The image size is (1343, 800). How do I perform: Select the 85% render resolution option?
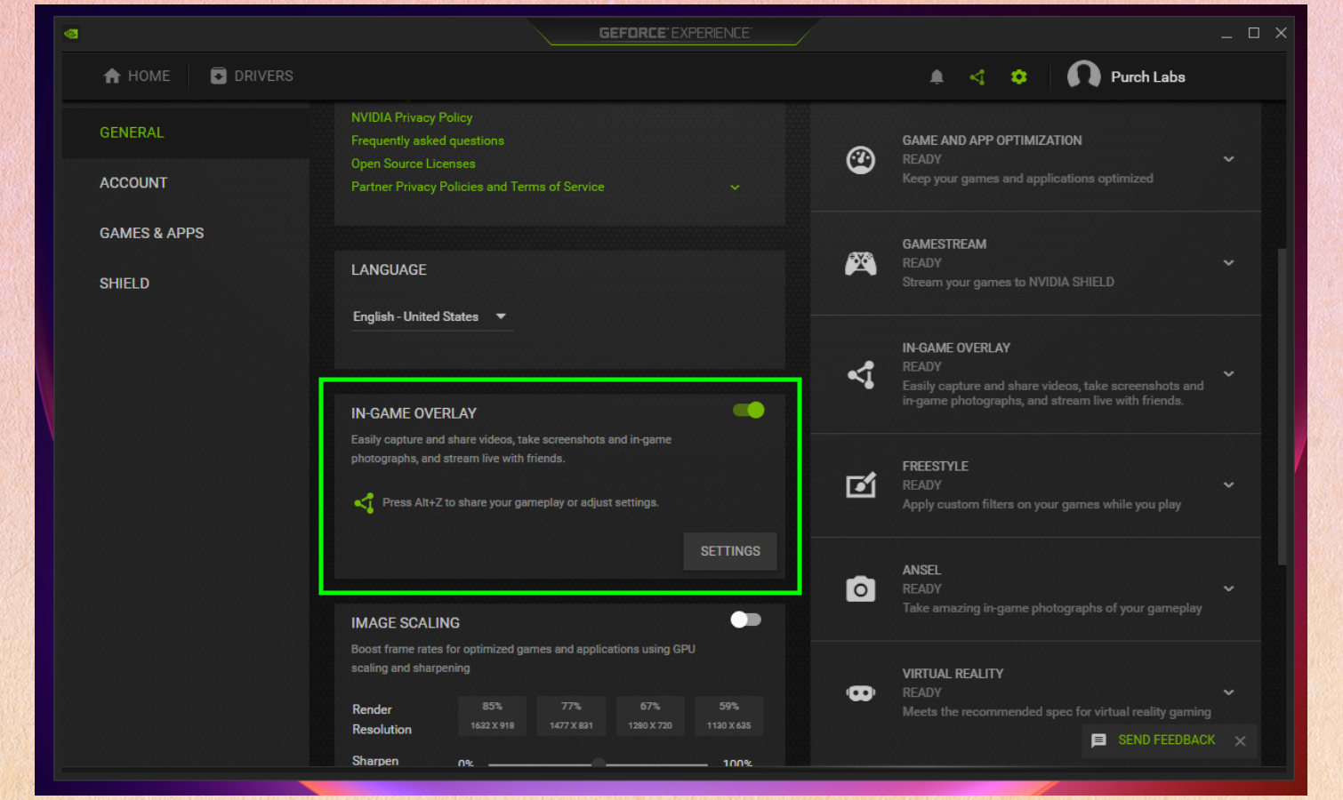coord(492,716)
